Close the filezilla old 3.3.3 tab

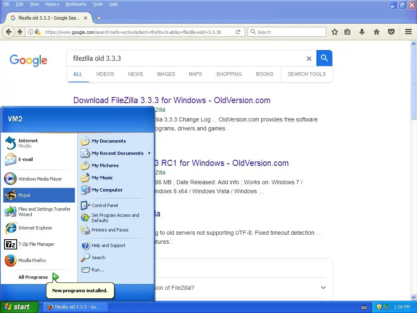tap(86, 18)
